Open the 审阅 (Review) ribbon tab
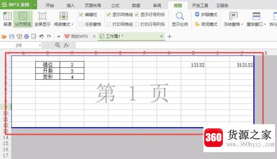277x159 pixels. pyautogui.click(x=157, y=5)
